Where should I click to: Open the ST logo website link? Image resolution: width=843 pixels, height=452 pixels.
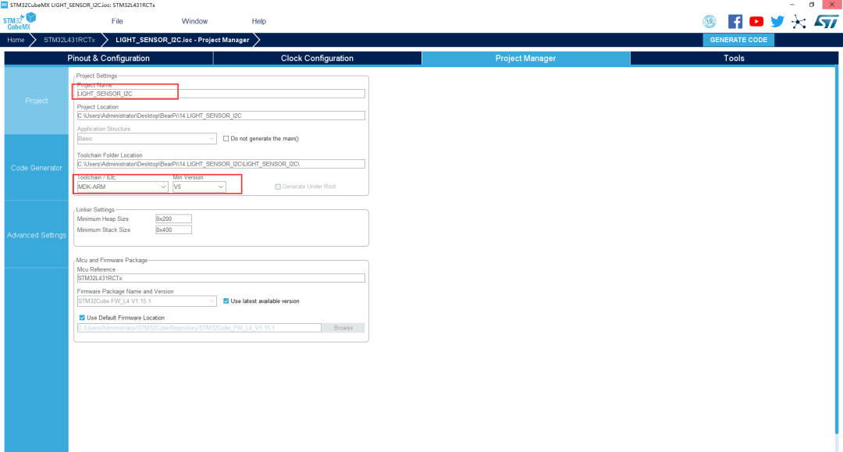pyautogui.click(x=827, y=22)
